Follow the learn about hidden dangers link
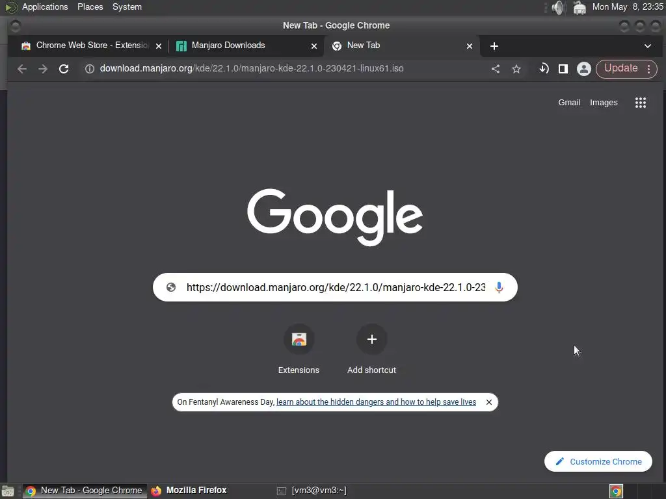Viewport: 666px width, 499px height. click(377, 402)
